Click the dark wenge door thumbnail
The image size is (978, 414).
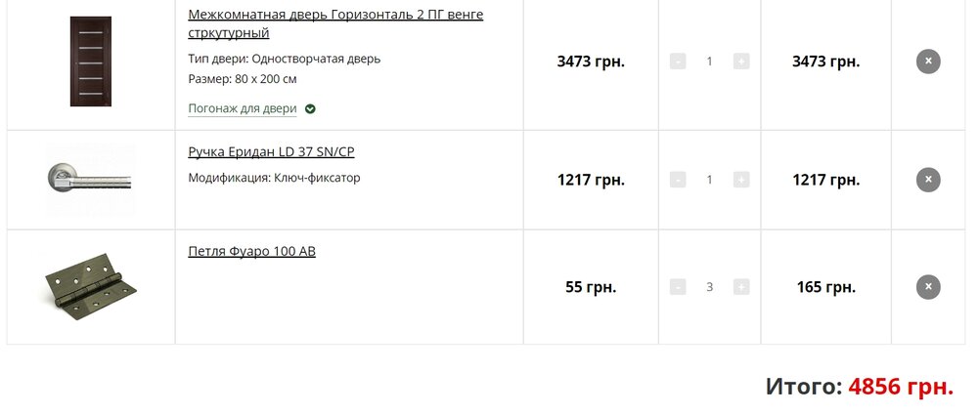[90, 62]
